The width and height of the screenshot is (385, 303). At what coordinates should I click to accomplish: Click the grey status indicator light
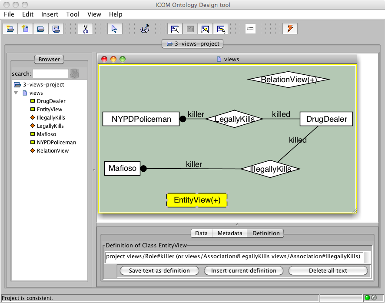pyautogui.click(x=374, y=298)
